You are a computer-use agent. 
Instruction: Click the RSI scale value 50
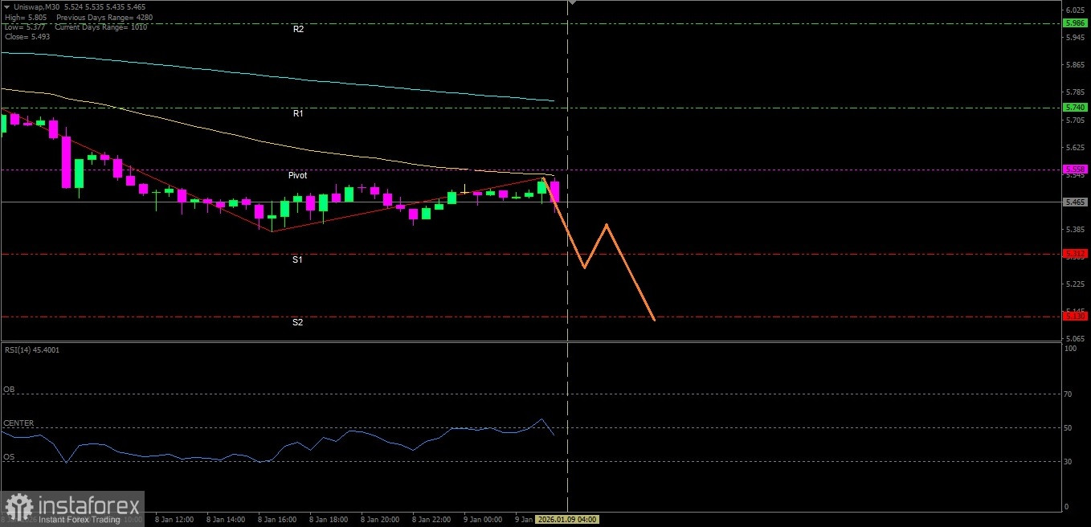[1069, 427]
